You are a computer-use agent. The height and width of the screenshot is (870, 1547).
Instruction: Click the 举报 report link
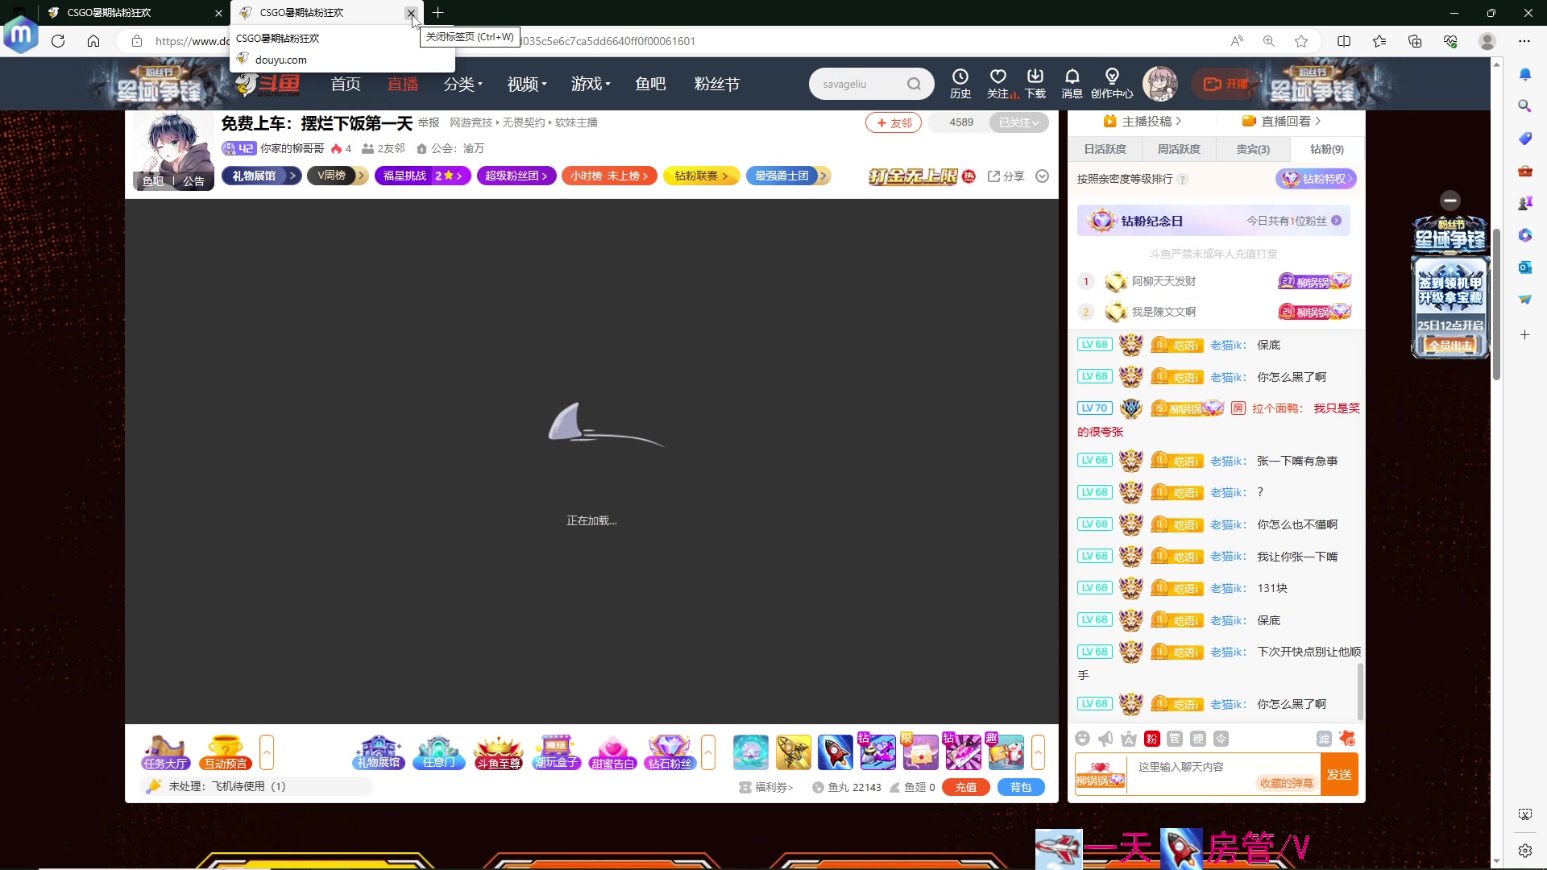pyautogui.click(x=429, y=122)
